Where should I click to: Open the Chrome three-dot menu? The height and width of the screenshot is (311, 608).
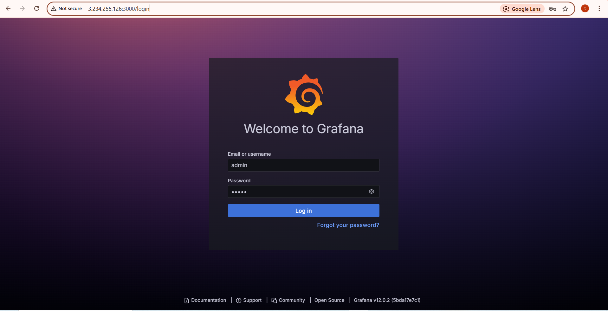pos(599,9)
